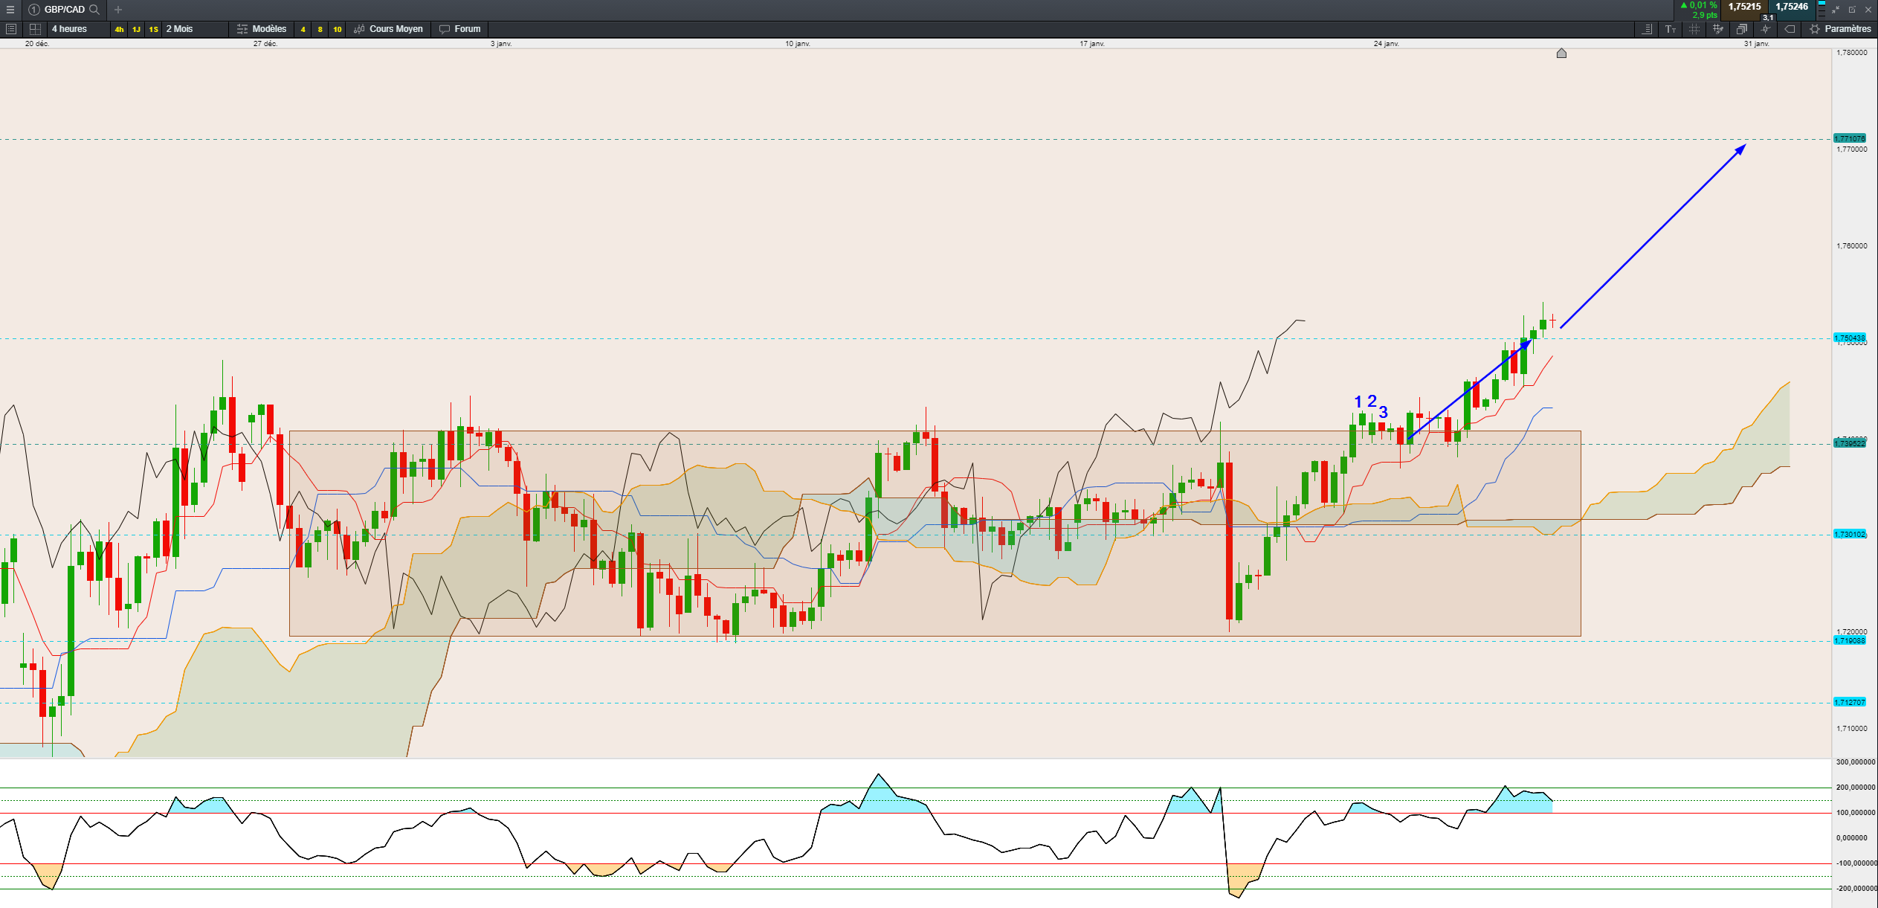
Task: Click the circled 1 chart number icon
Action: (34, 10)
